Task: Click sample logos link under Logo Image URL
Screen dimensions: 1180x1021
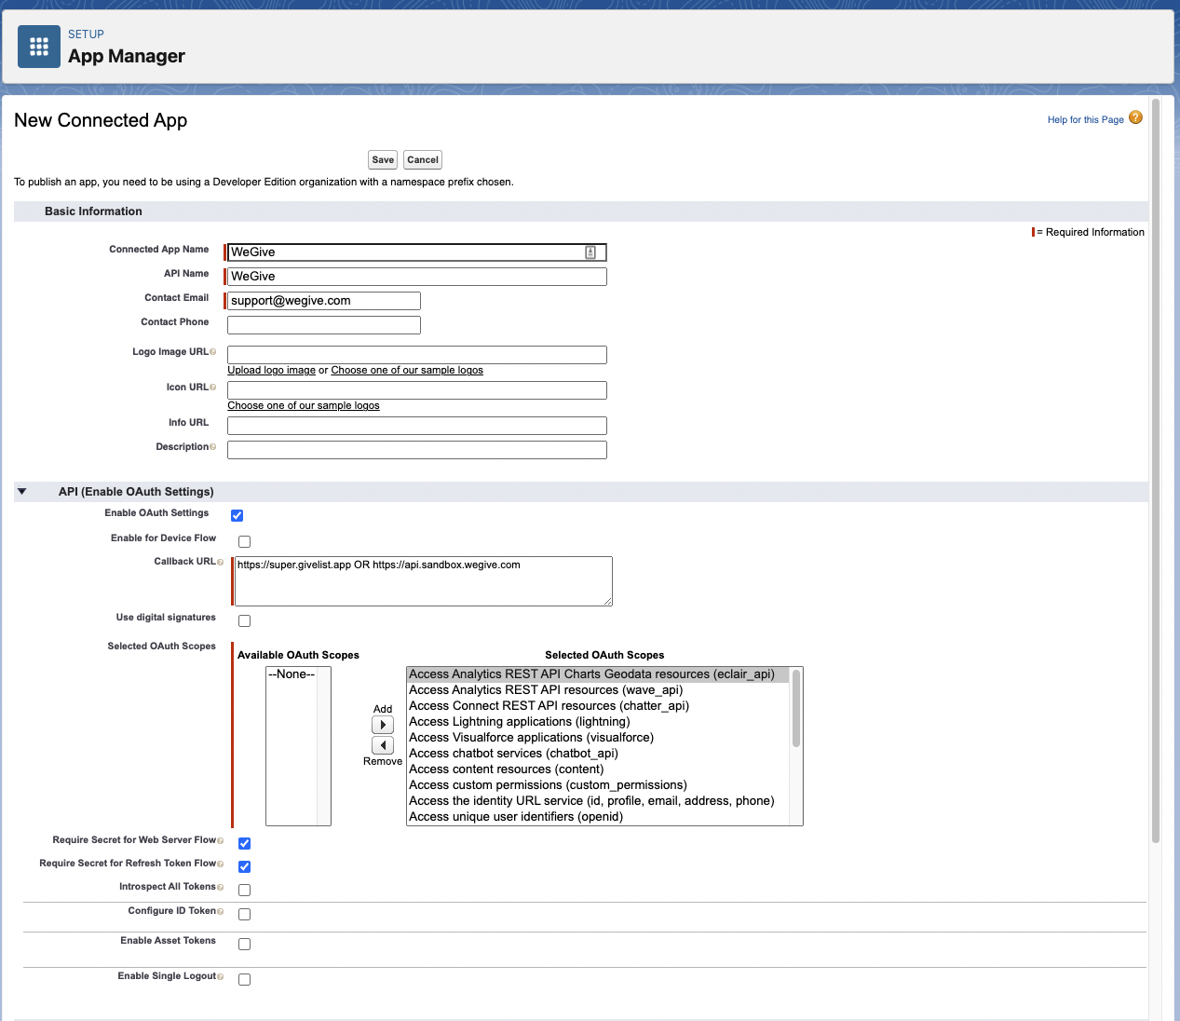Action: point(407,370)
